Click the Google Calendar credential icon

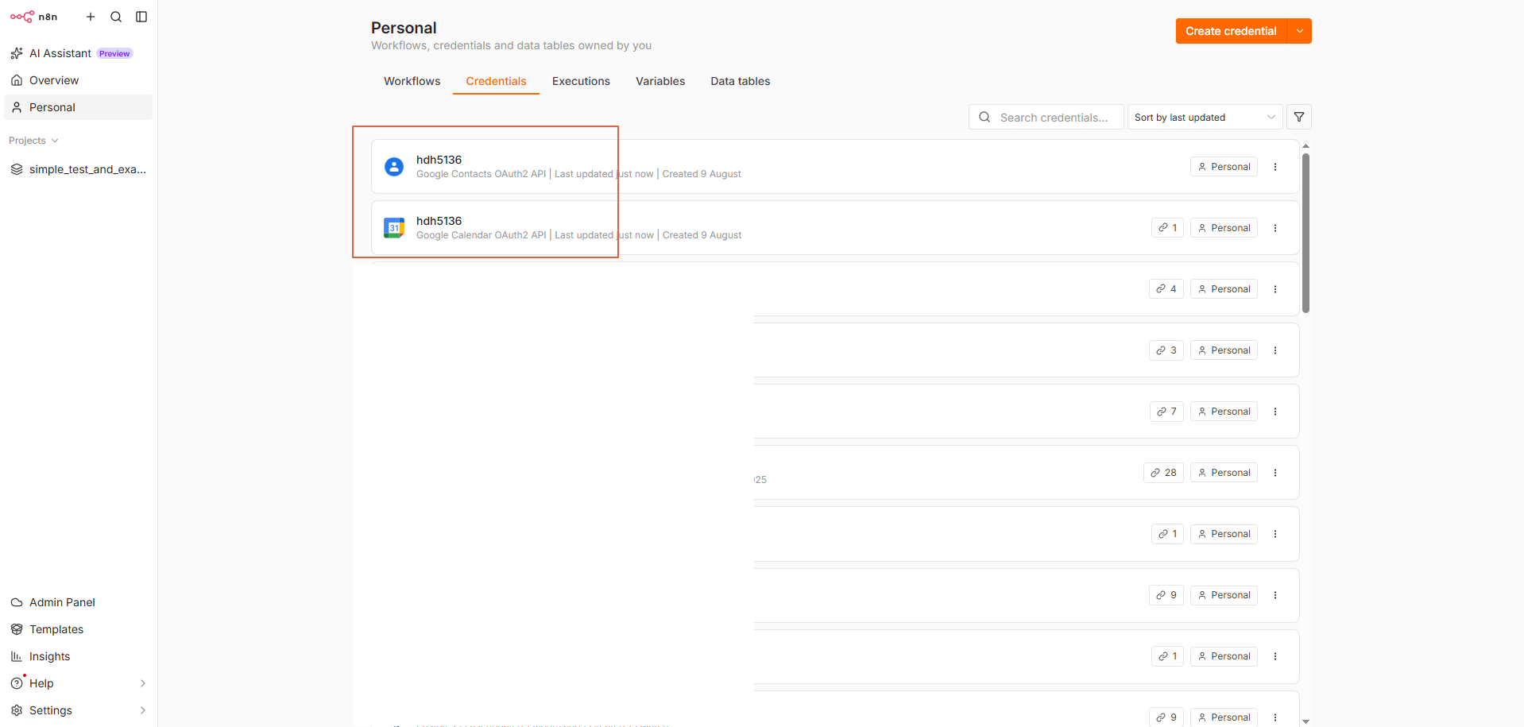coord(394,228)
